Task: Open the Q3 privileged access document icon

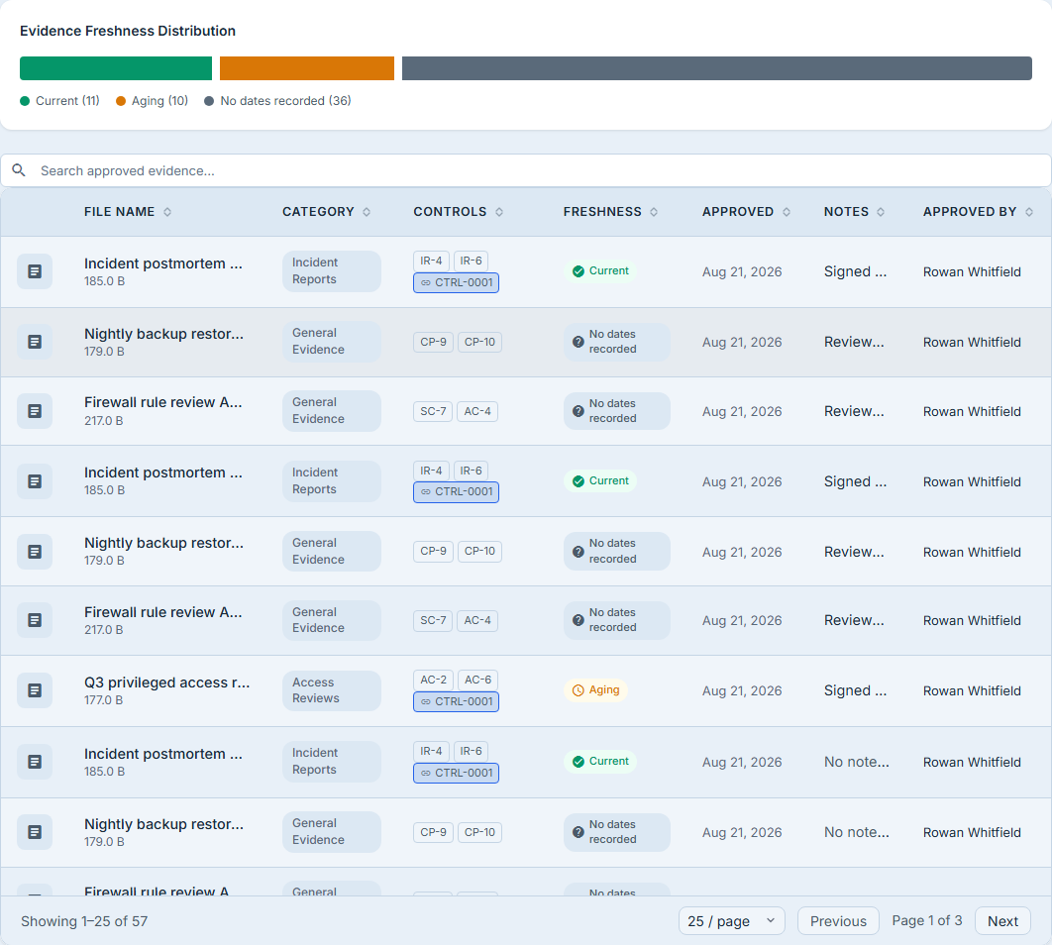Action: pos(35,690)
